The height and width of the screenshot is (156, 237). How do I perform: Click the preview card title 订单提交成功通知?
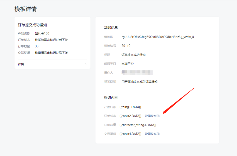point(32,25)
